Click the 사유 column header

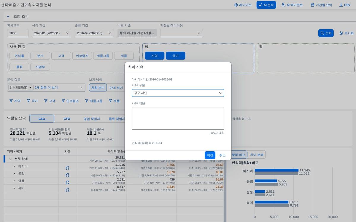pos(68,151)
